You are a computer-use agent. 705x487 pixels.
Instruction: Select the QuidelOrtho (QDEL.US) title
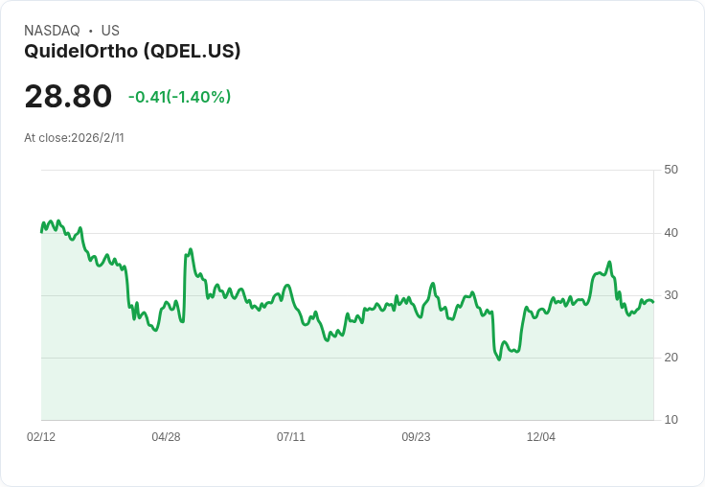click(132, 51)
